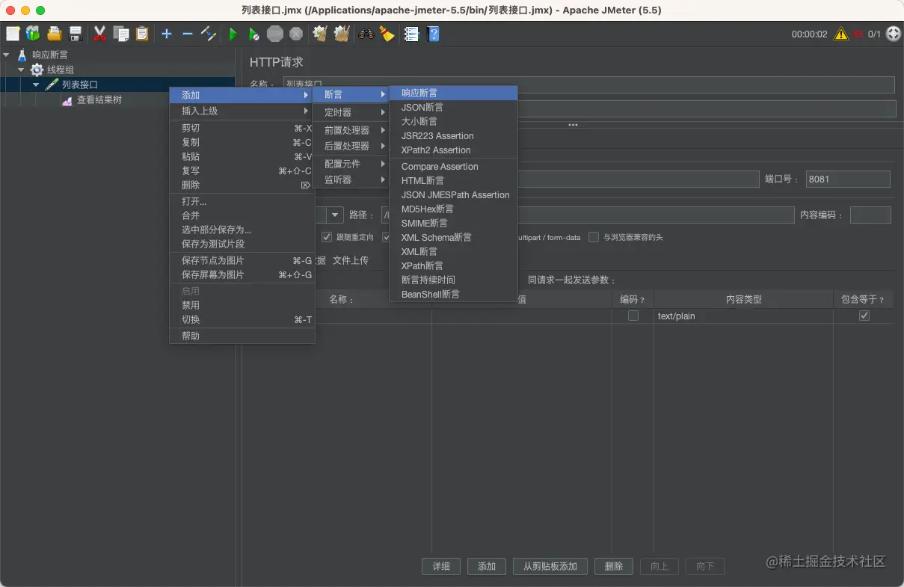
Task: Click the yellow warning log icon
Action: coord(841,34)
